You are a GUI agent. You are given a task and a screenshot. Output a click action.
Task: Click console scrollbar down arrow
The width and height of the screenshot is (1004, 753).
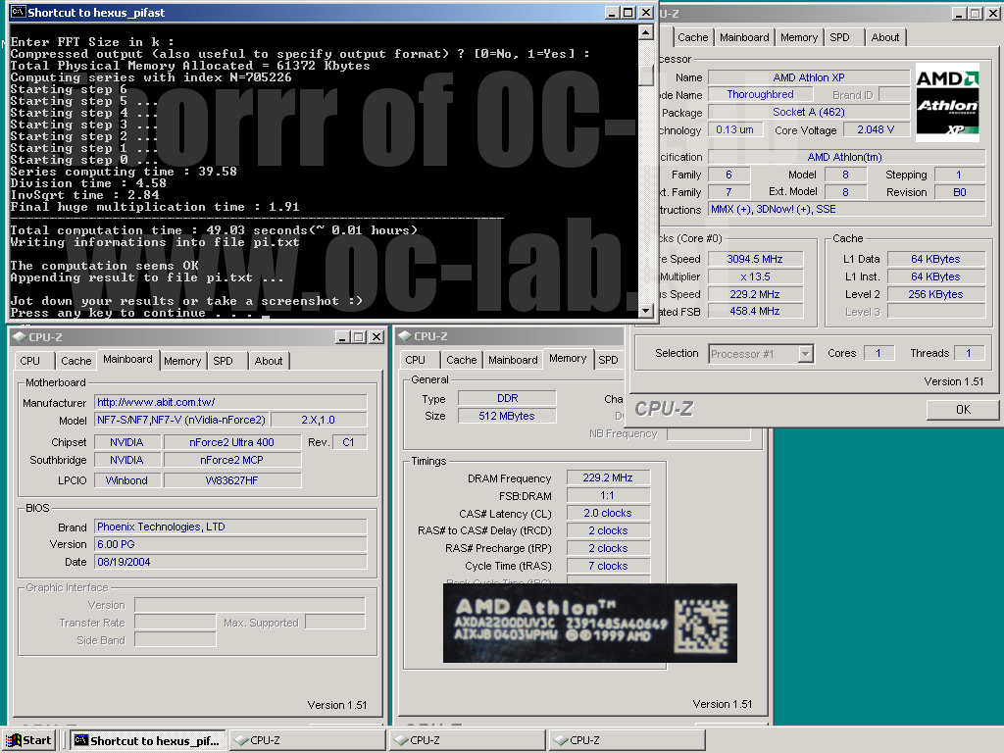pos(645,311)
